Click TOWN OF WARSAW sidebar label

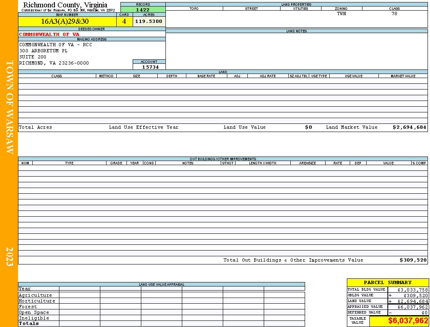tap(10, 107)
